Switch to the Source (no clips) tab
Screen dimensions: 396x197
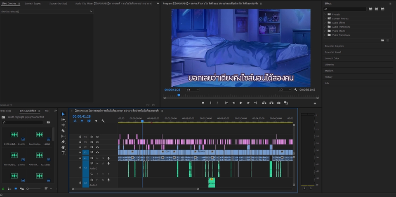pyautogui.click(x=58, y=4)
